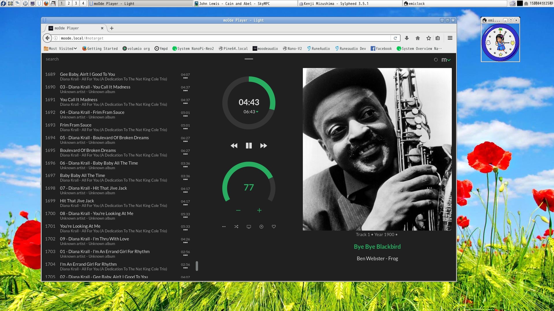Click the monitor screensaver icon
The width and height of the screenshot is (554, 311).
point(249,227)
